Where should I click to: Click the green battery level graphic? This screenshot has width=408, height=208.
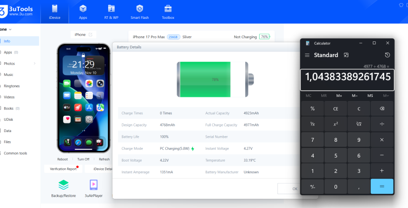[x=205, y=80]
